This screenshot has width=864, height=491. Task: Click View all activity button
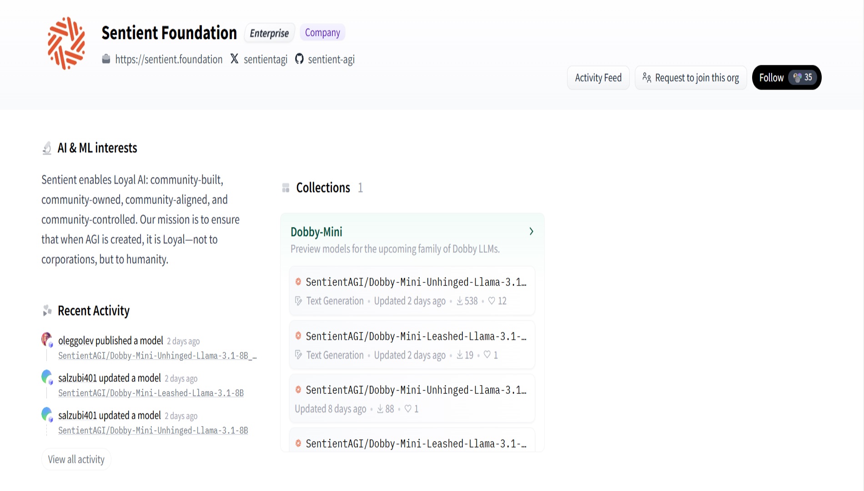76,460
